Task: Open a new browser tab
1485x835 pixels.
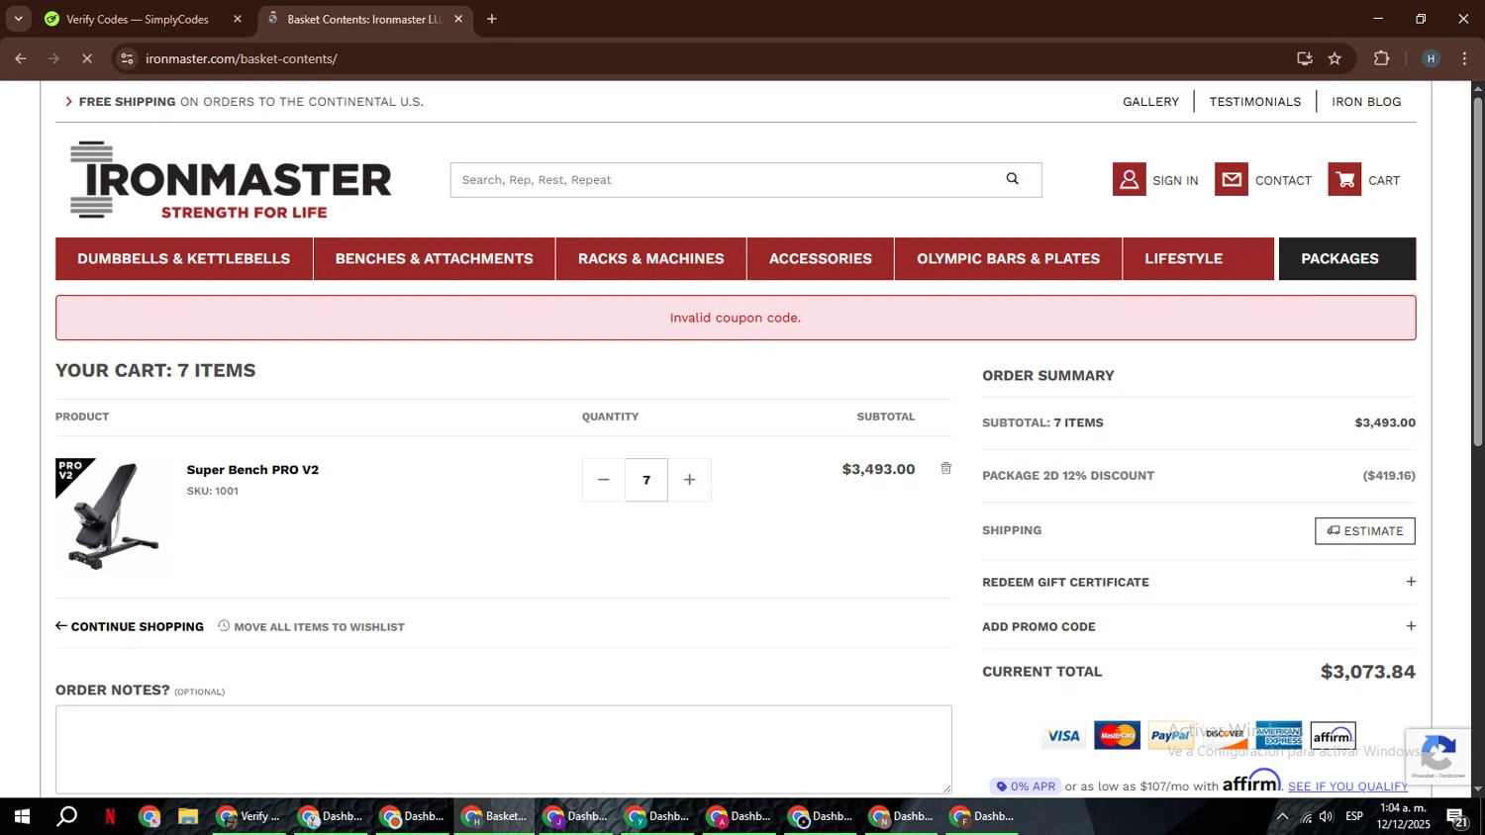Action: click(x=492, y=19)
